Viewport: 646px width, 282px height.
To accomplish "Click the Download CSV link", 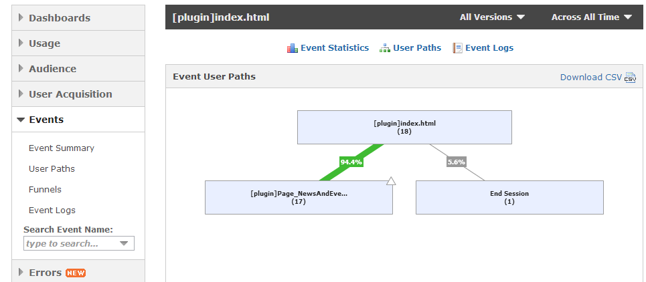I will pos(590,78).
